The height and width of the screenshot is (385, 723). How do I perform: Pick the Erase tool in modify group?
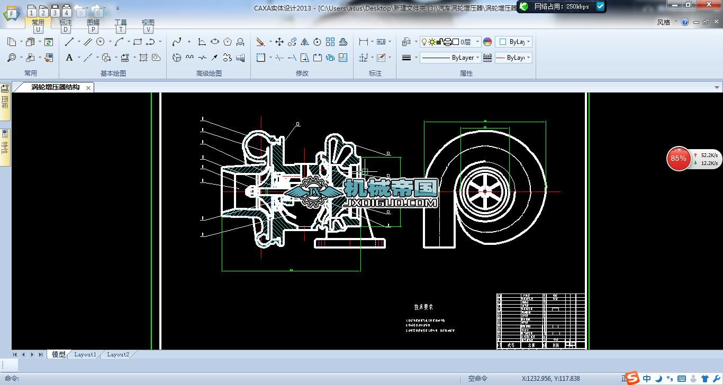260,42
